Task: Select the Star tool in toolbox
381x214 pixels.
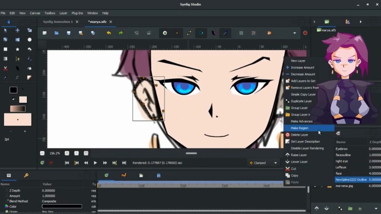Action: [x=17, y=49]
